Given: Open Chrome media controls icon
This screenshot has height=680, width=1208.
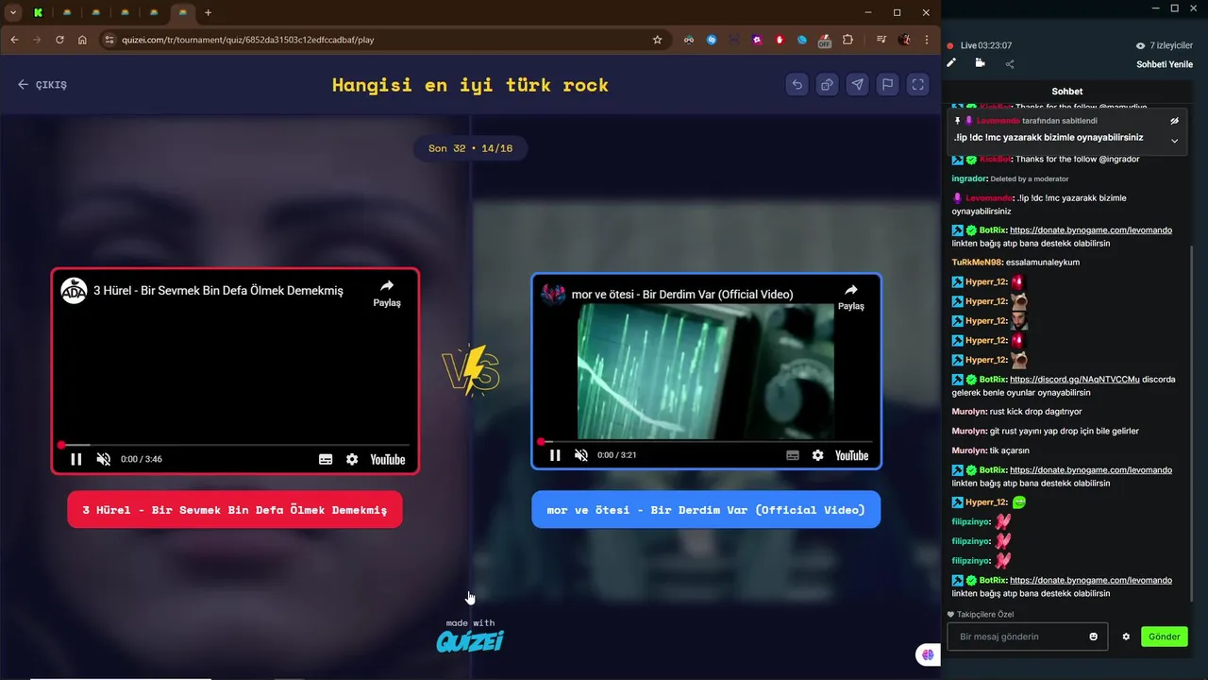Looking at the screenshot, I should (881, 40).
